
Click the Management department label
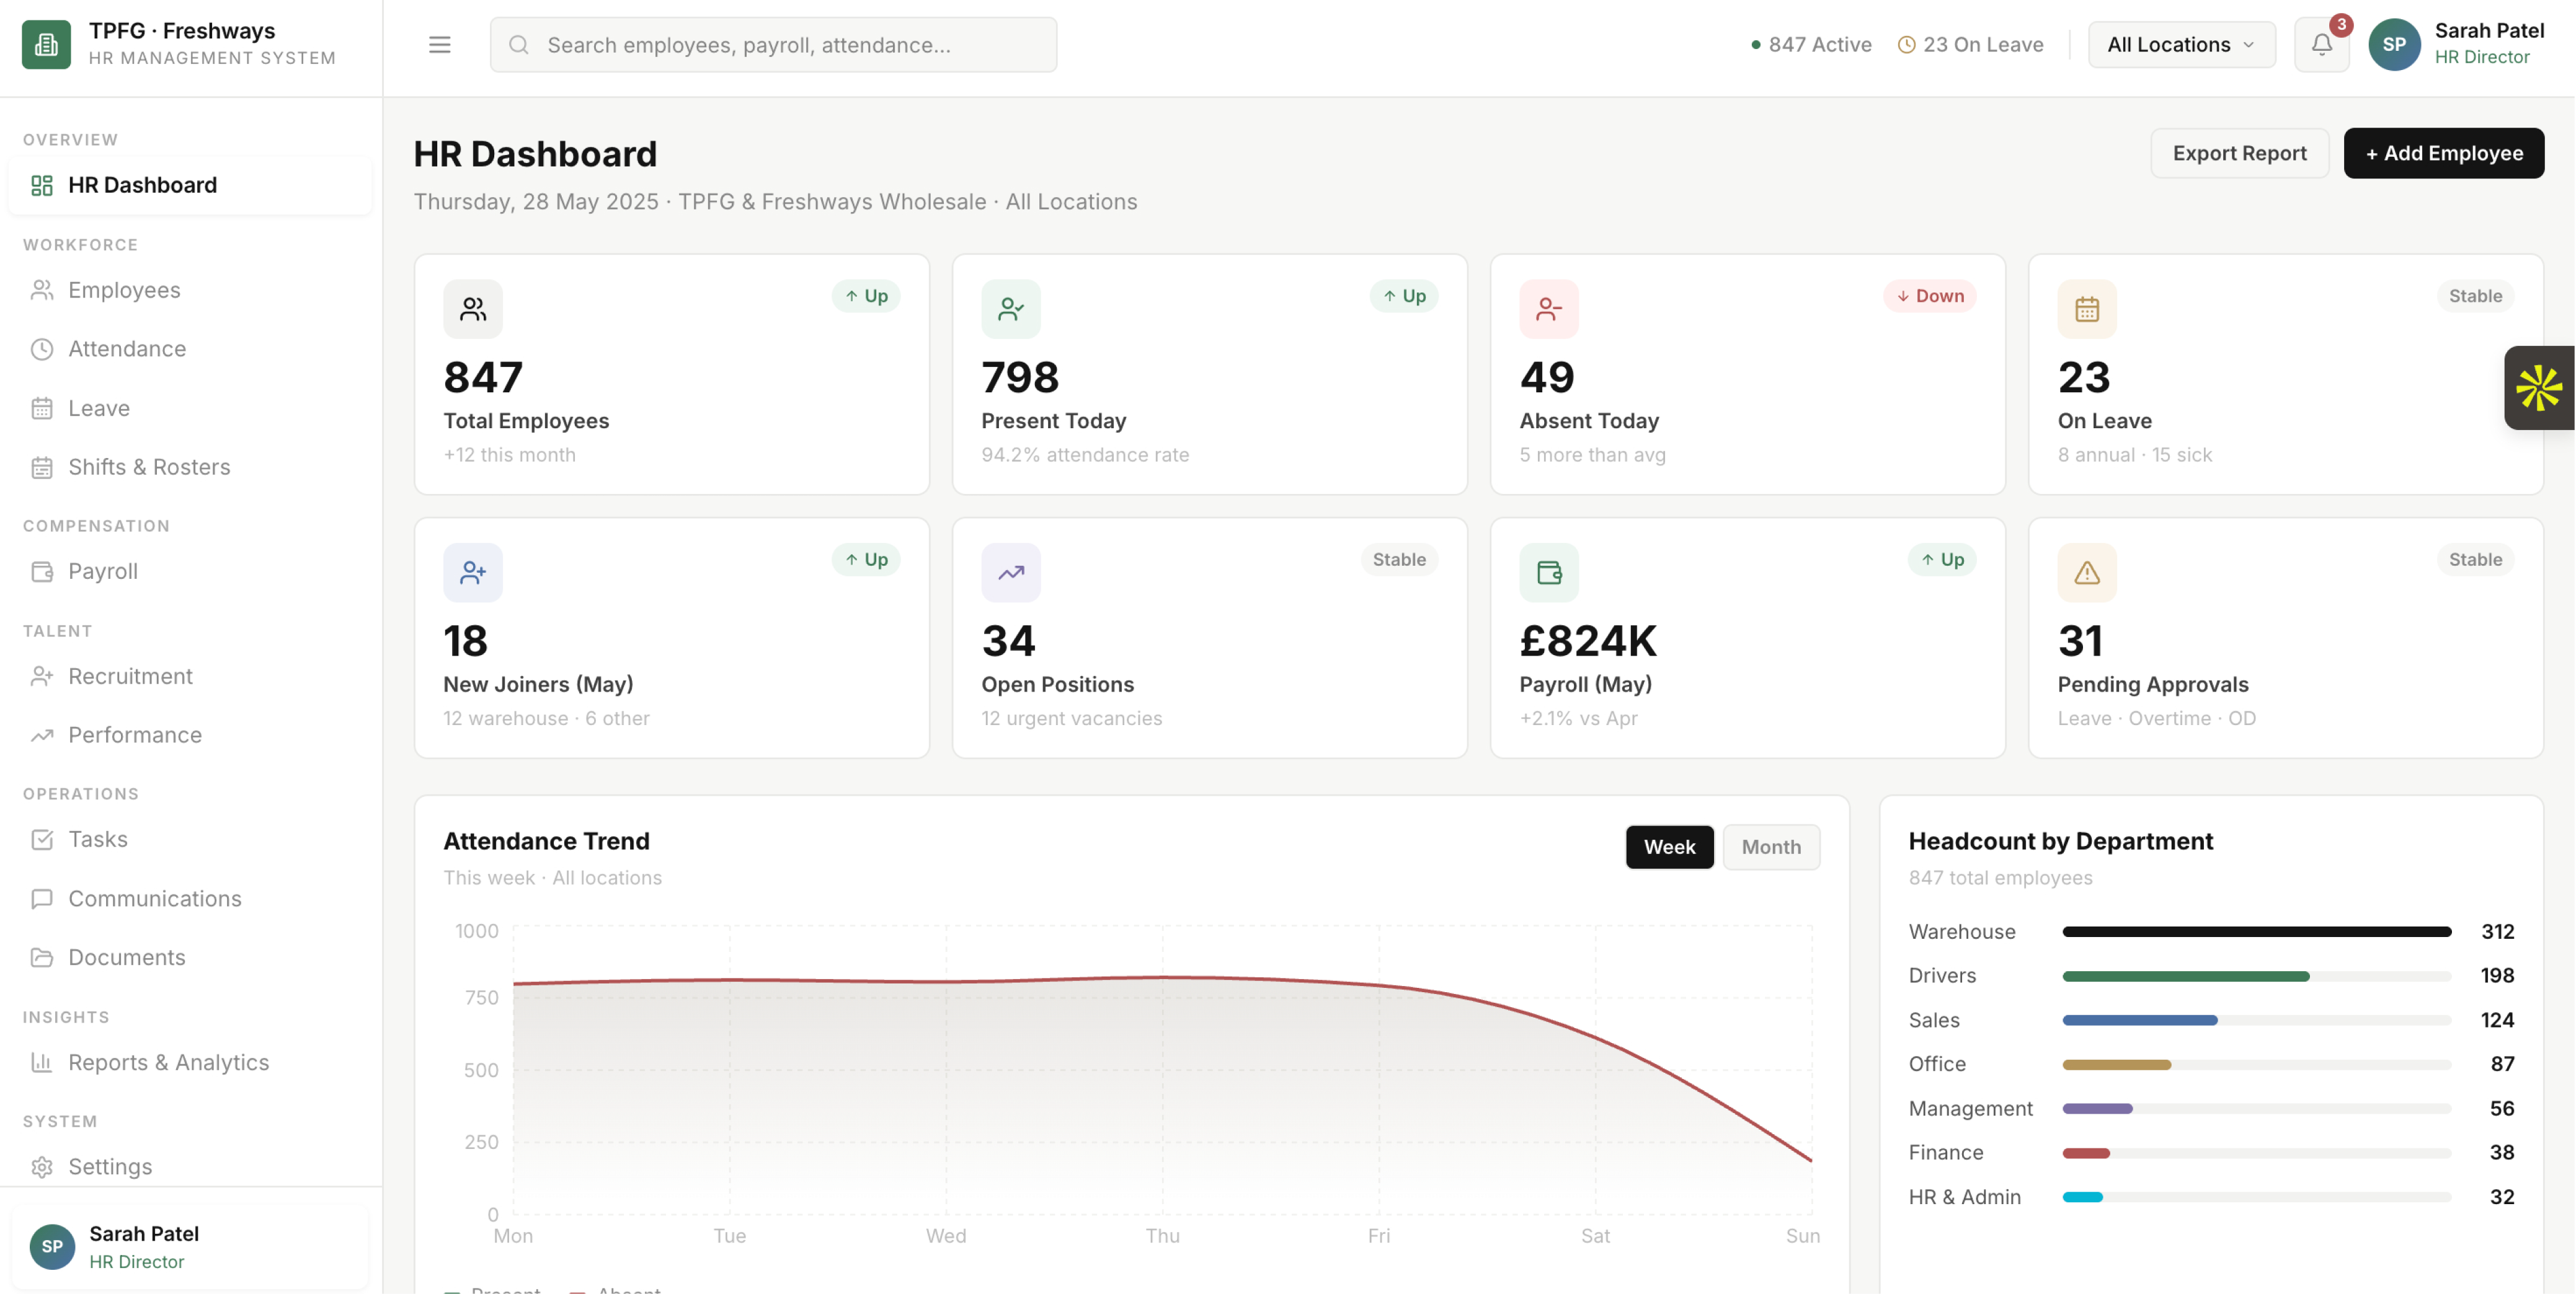(x=1970, y=1108)
